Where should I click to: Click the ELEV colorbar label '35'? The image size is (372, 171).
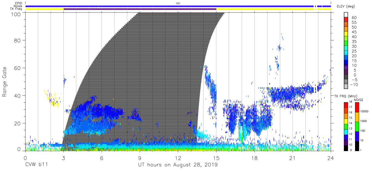pyautogui.click(x=354, y=42)
